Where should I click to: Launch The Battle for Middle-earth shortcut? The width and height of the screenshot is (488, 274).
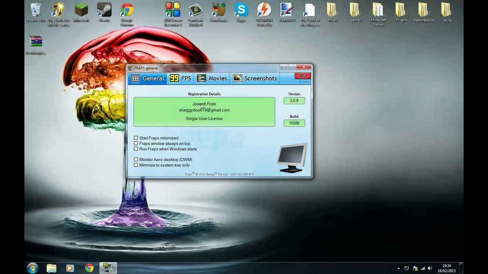click(x=58, y=14)
